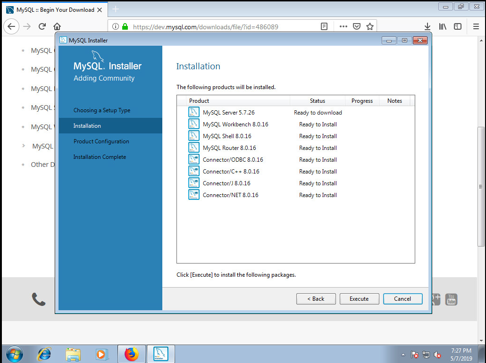Open Firefox home page icon
The image size is (486, 363).
point(57,27)
